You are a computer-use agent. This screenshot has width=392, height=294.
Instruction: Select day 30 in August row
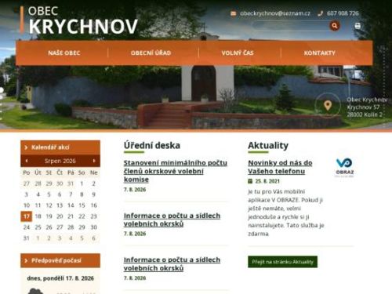tap(93, 227)
